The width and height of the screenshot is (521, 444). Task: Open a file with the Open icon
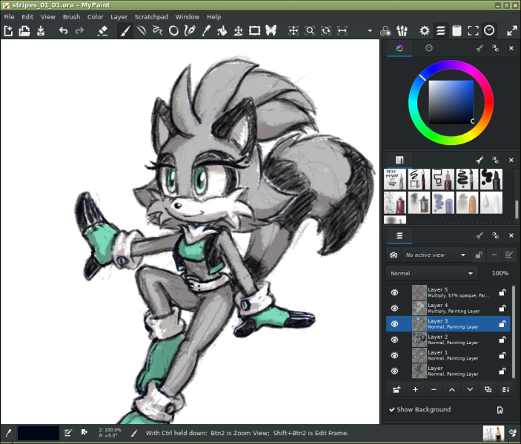[x=24, y=31]
